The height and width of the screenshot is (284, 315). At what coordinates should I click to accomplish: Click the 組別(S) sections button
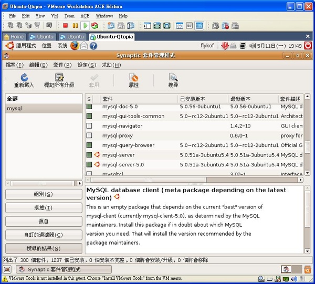tap(44, 194)
